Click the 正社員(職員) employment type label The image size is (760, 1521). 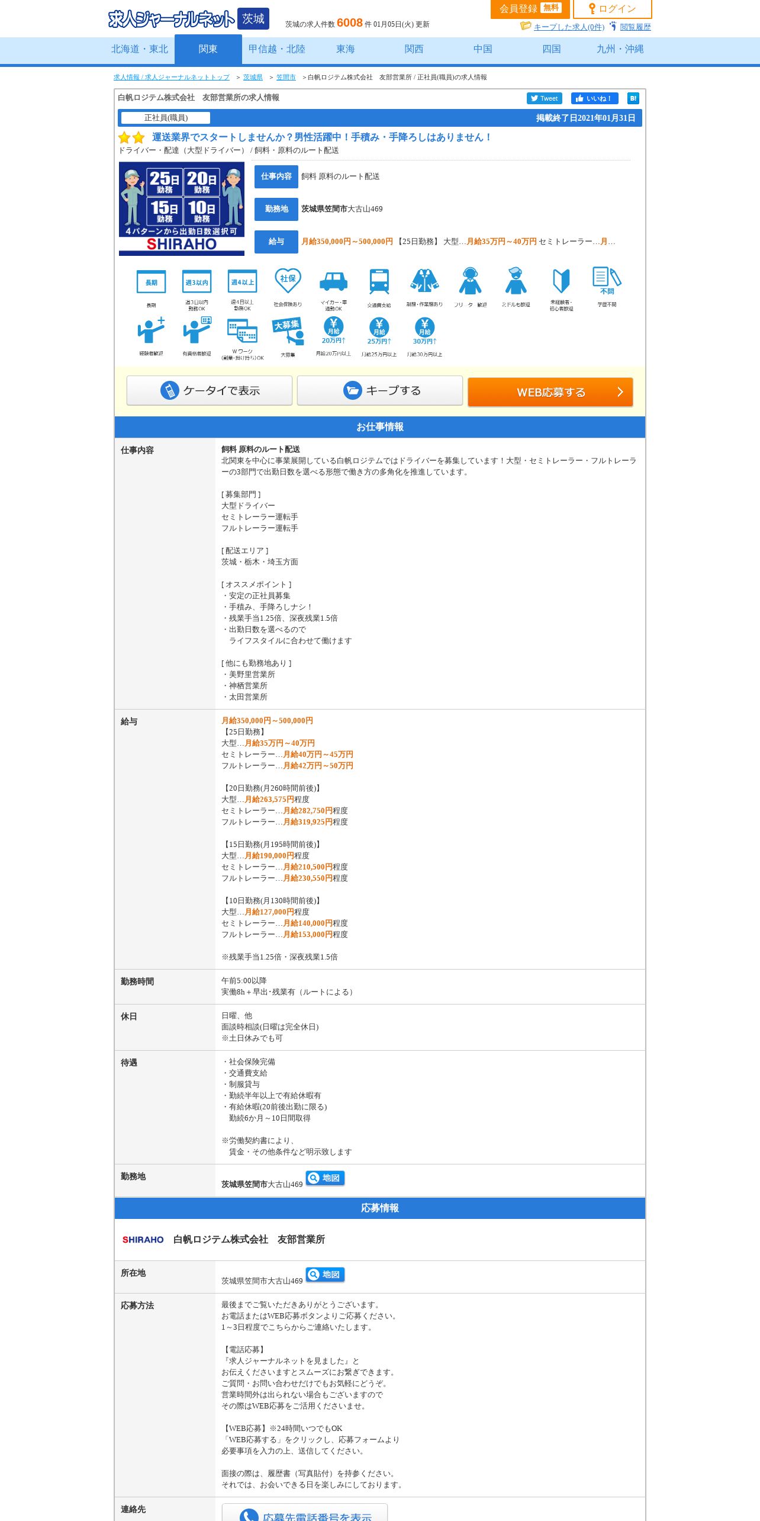click(166, 118)
